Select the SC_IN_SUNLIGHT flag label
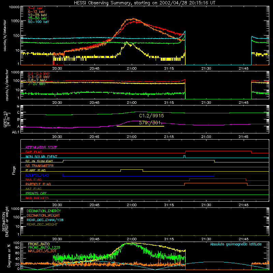 pyautogui.click(x=39, y=161)
